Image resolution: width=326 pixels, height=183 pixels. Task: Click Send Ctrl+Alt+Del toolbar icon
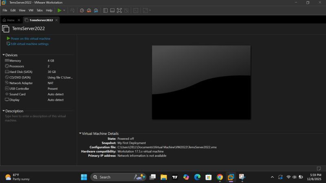(x=73, y=11)
